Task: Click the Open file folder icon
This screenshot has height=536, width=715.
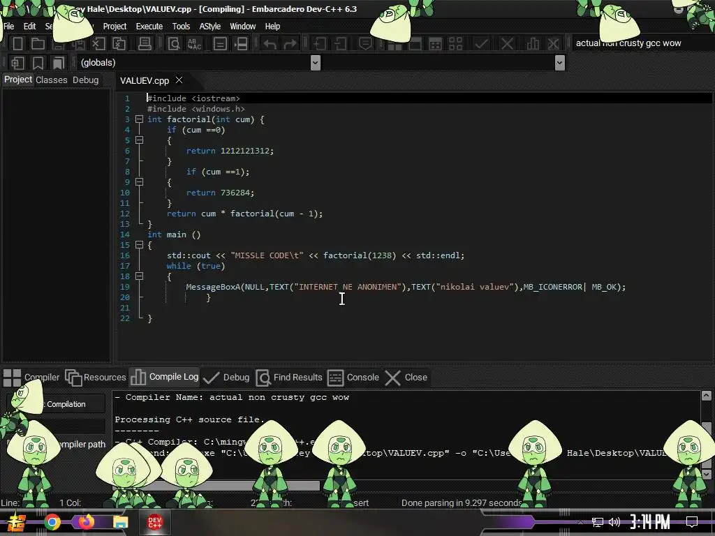Action: (x=38, y=44)
